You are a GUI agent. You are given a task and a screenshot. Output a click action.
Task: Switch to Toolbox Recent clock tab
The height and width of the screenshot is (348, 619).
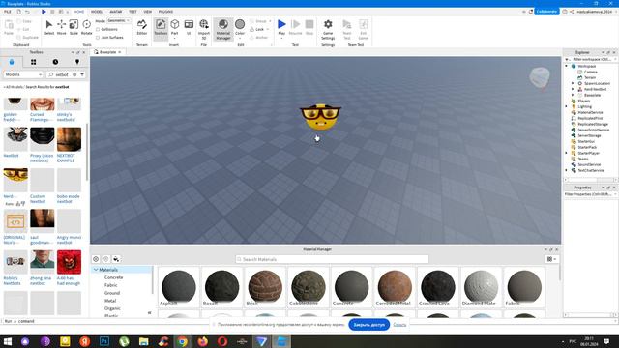click(x=55, y=62)
